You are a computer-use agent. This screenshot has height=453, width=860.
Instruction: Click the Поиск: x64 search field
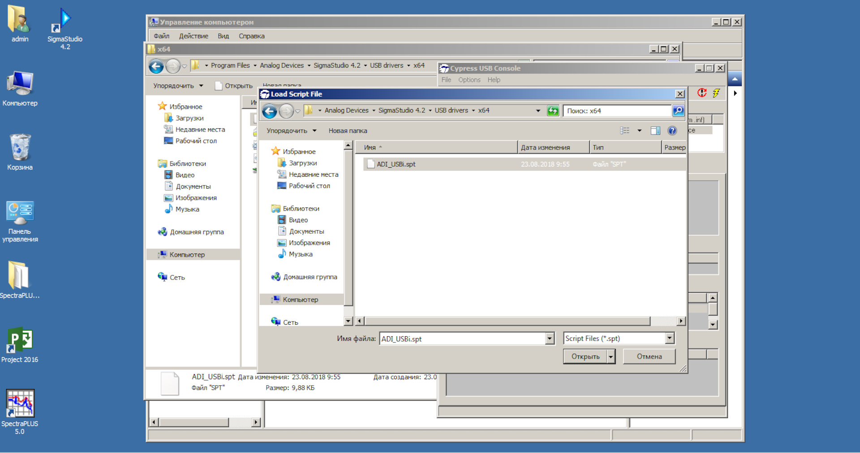[x=617, y=111]
